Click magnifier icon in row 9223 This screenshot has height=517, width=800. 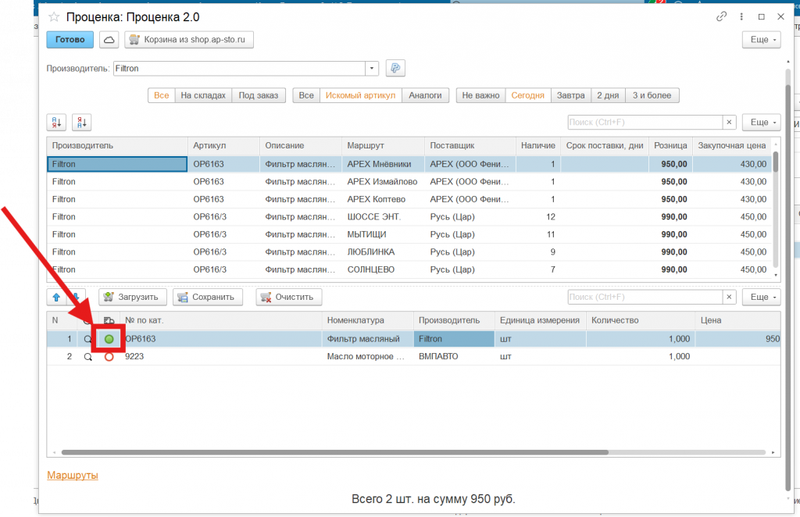point(87,357)
